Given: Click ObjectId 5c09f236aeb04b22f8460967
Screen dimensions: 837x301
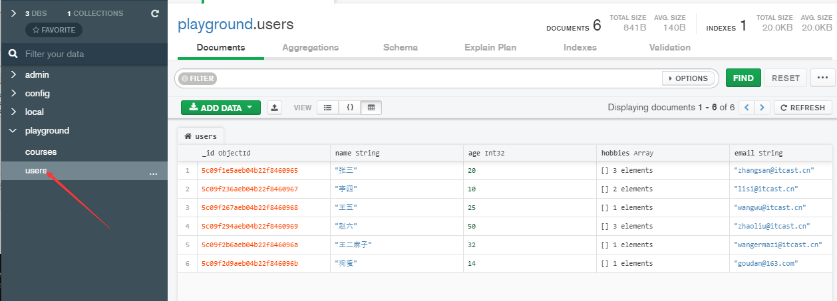Looking at the screenshot, I should pyautogui.click(x=250, y=189).
